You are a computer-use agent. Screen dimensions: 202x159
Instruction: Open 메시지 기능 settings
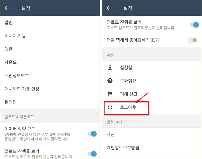[50, 36]
